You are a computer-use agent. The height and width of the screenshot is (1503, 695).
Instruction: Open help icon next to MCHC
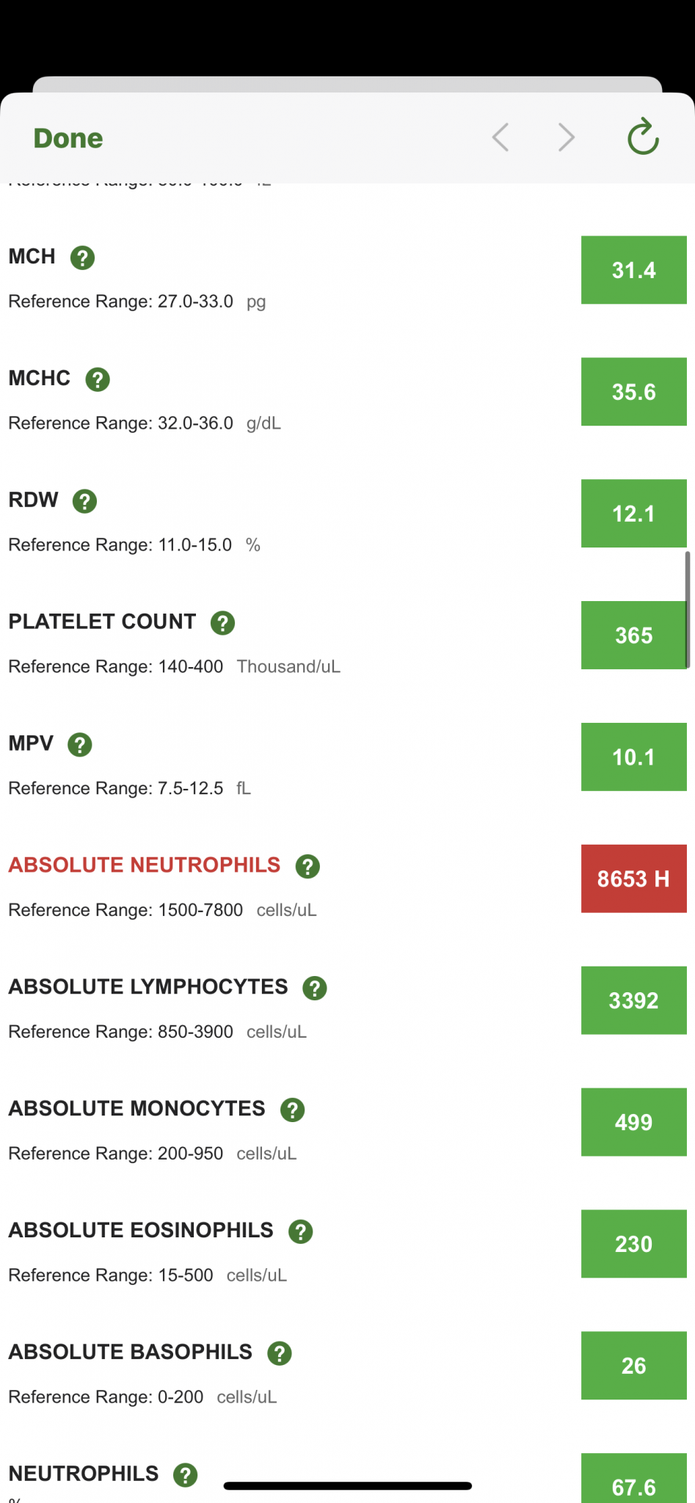tap(98, 379)
